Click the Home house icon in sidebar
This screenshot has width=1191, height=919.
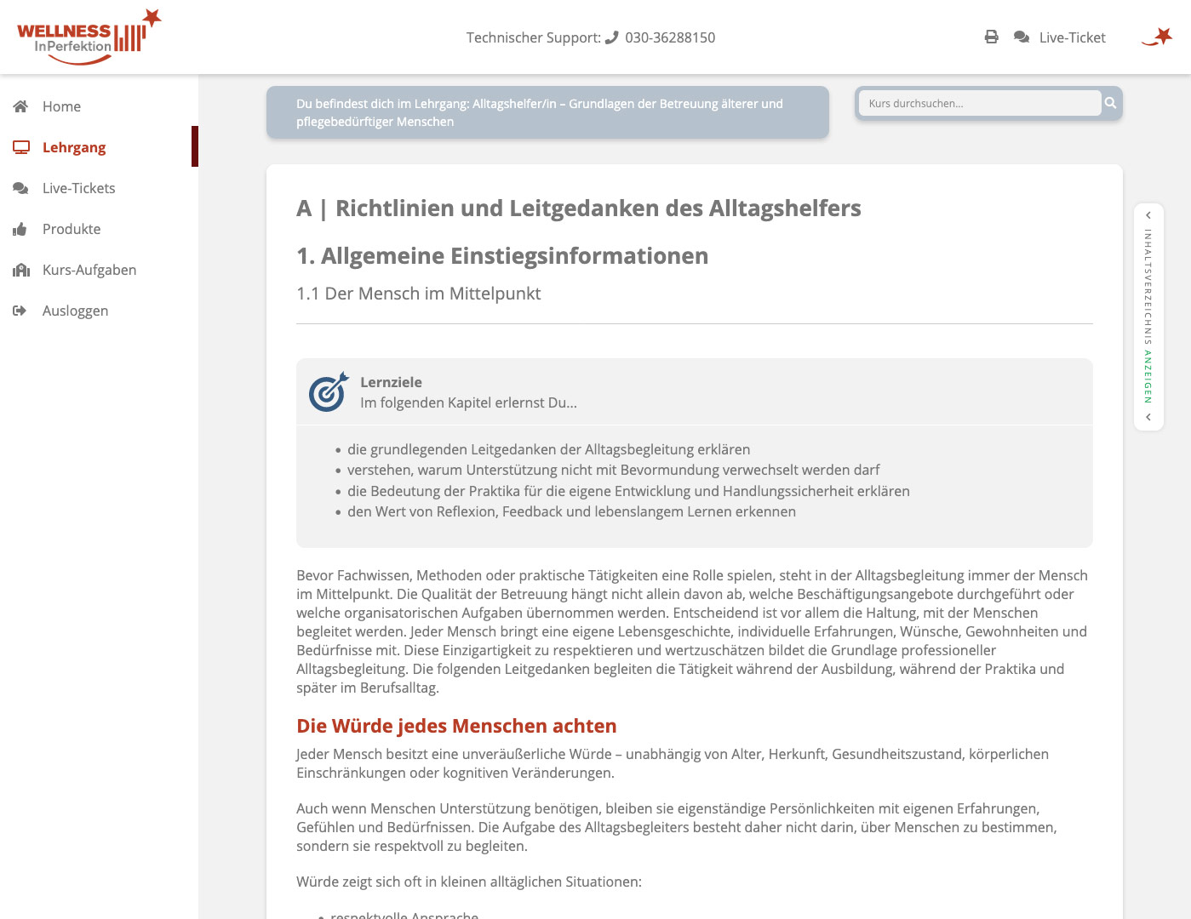[20, 106]
